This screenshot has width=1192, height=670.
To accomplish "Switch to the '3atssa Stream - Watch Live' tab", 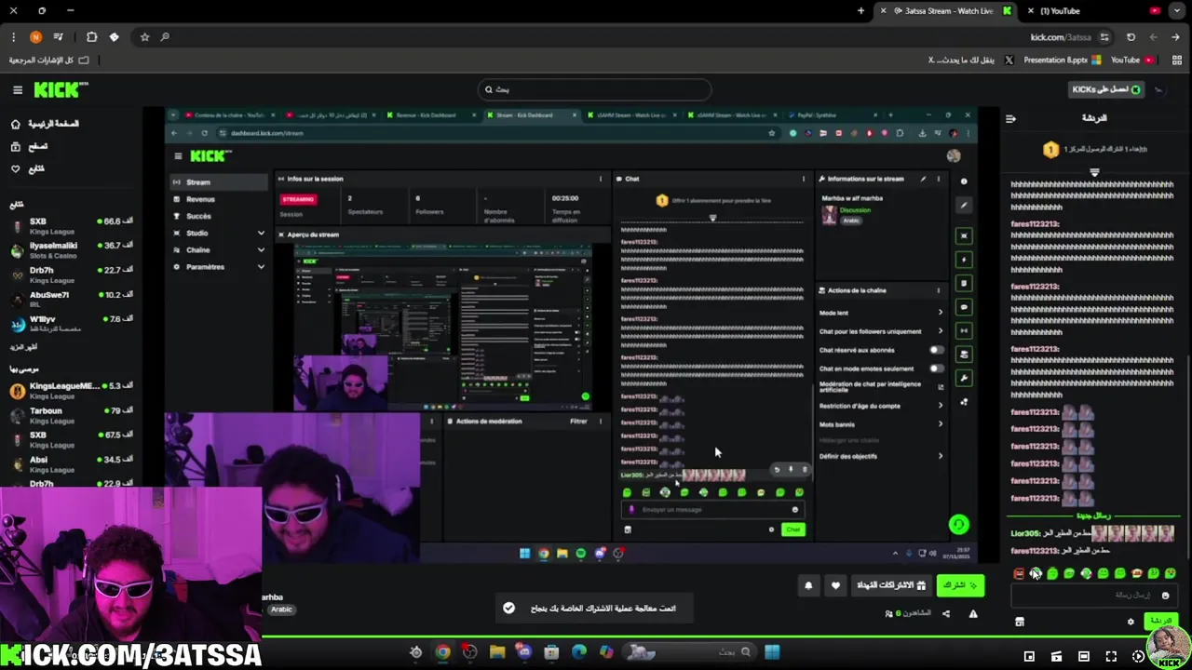I will coord(945,11).
